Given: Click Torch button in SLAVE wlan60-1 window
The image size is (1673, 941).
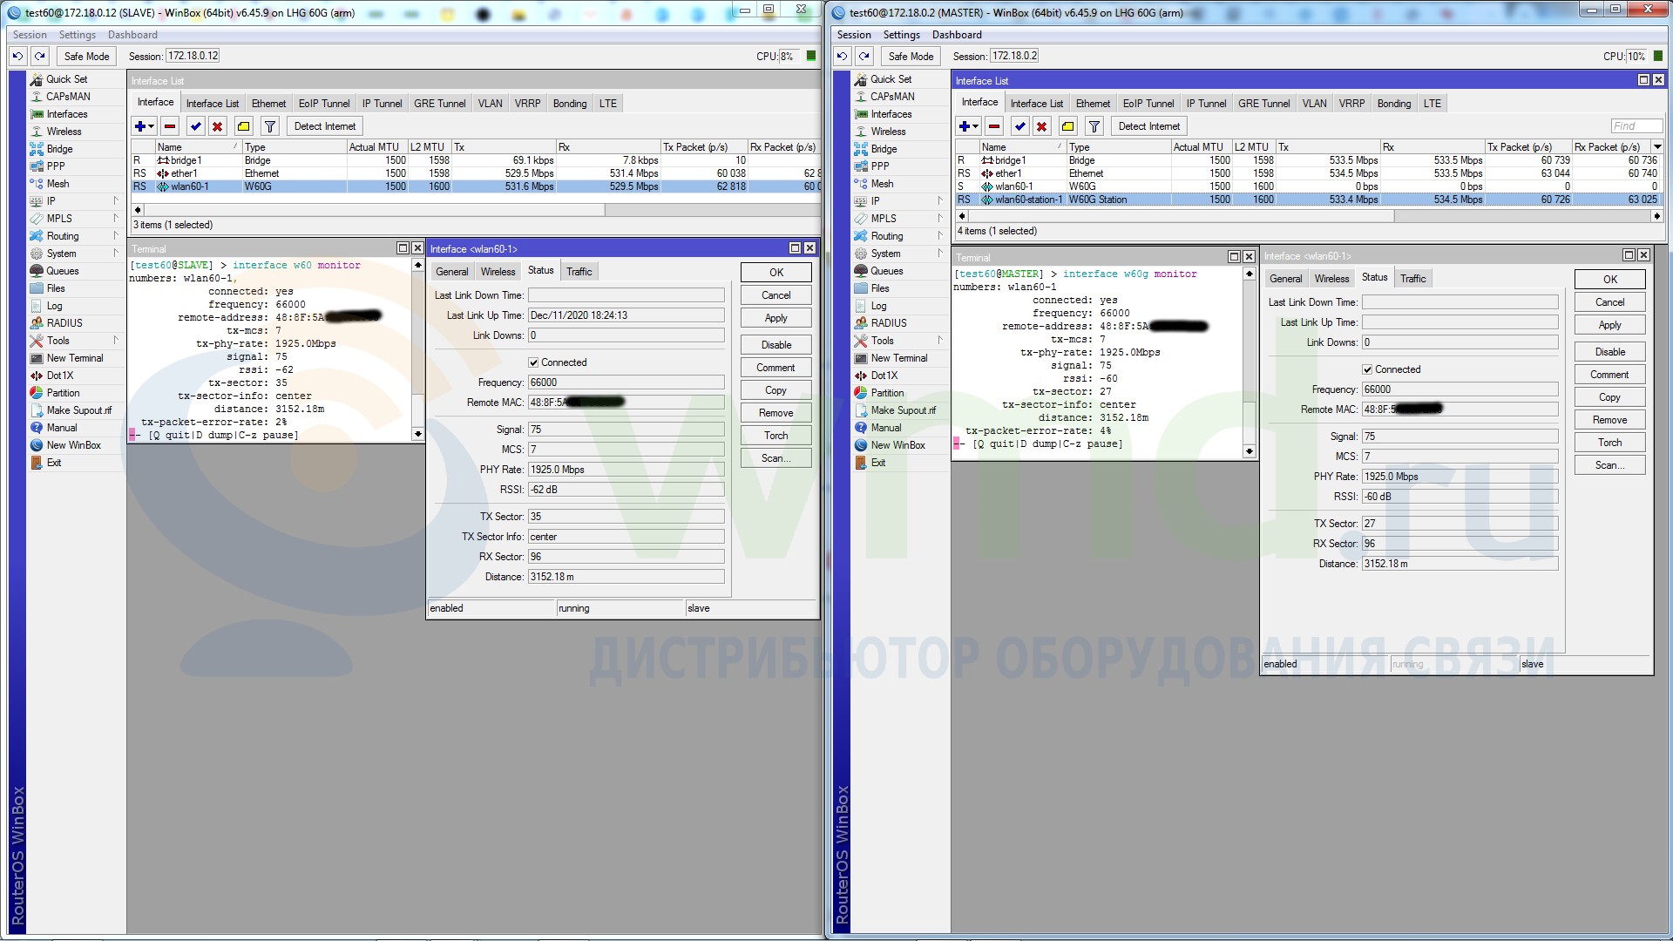Looking at the screenshot, I should click(776, 436).
